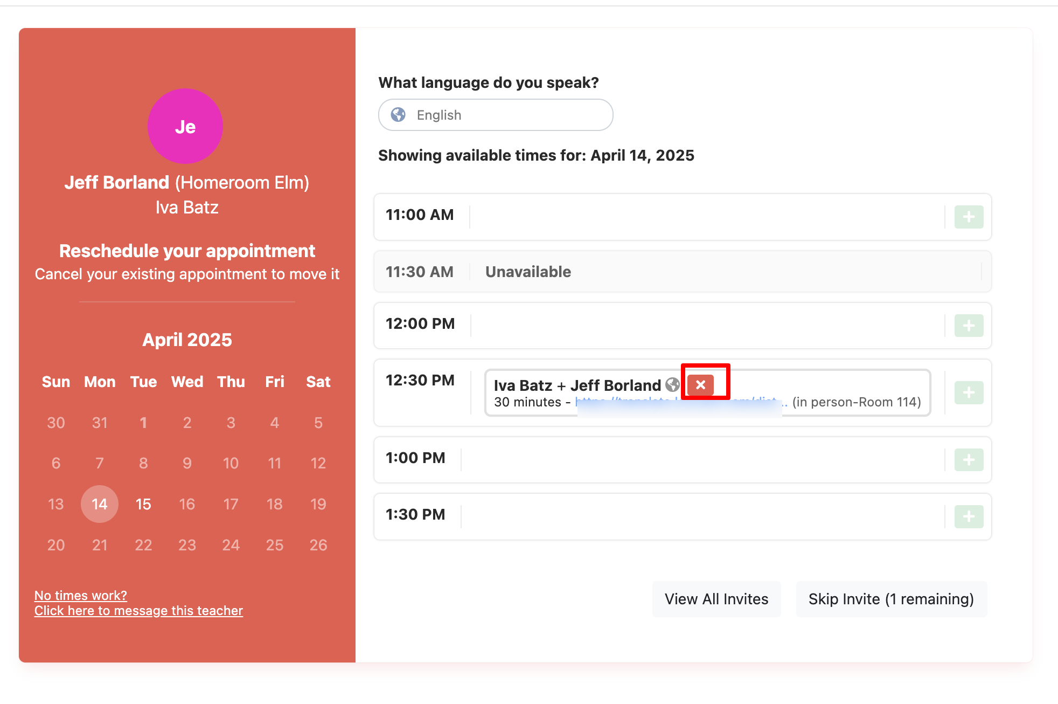Viewport: 1058px width, 704px height.
Task: Click View All Invites
Action: tap(716, 599)
